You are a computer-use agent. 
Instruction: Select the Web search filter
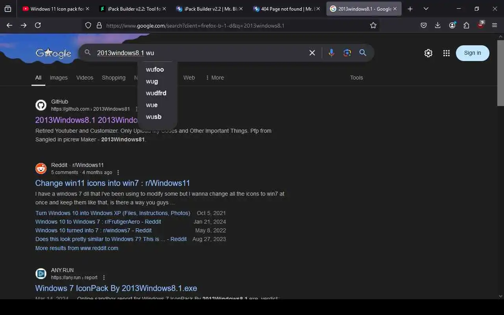point(189,78)
